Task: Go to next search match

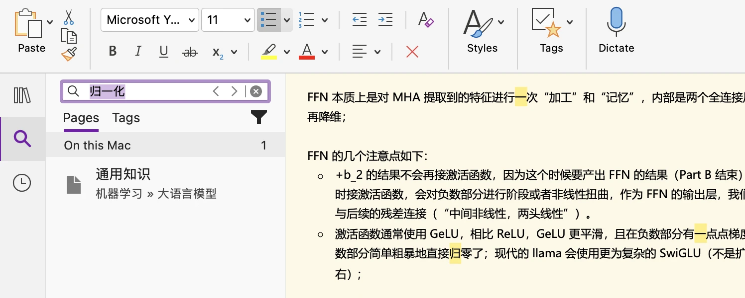Action: click(234, 91)
